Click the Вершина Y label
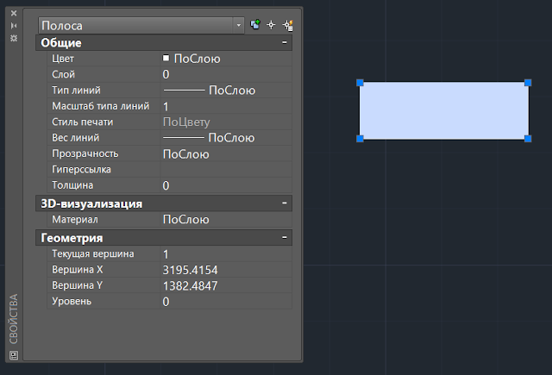 point(78,285)
